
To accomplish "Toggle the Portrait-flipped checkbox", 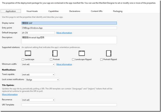I will tap(101, 59).
